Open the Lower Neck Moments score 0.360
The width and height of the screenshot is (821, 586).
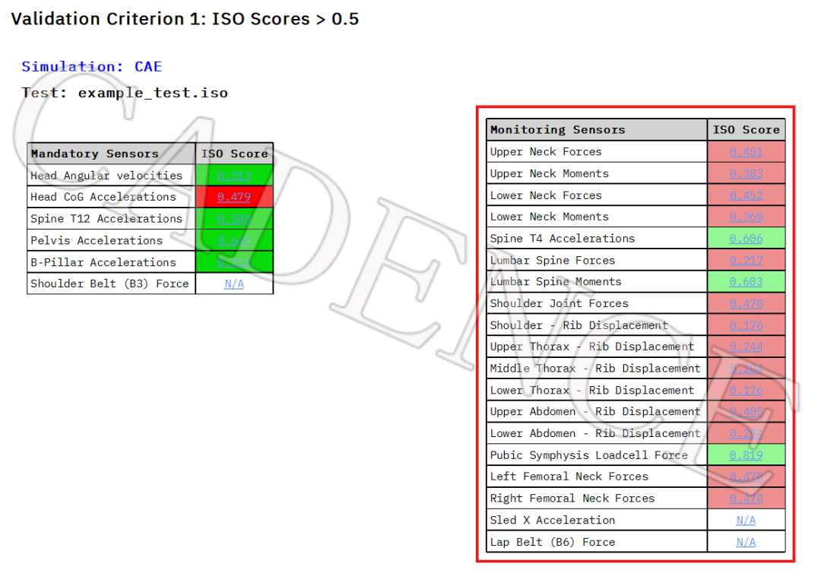[746, 217]
